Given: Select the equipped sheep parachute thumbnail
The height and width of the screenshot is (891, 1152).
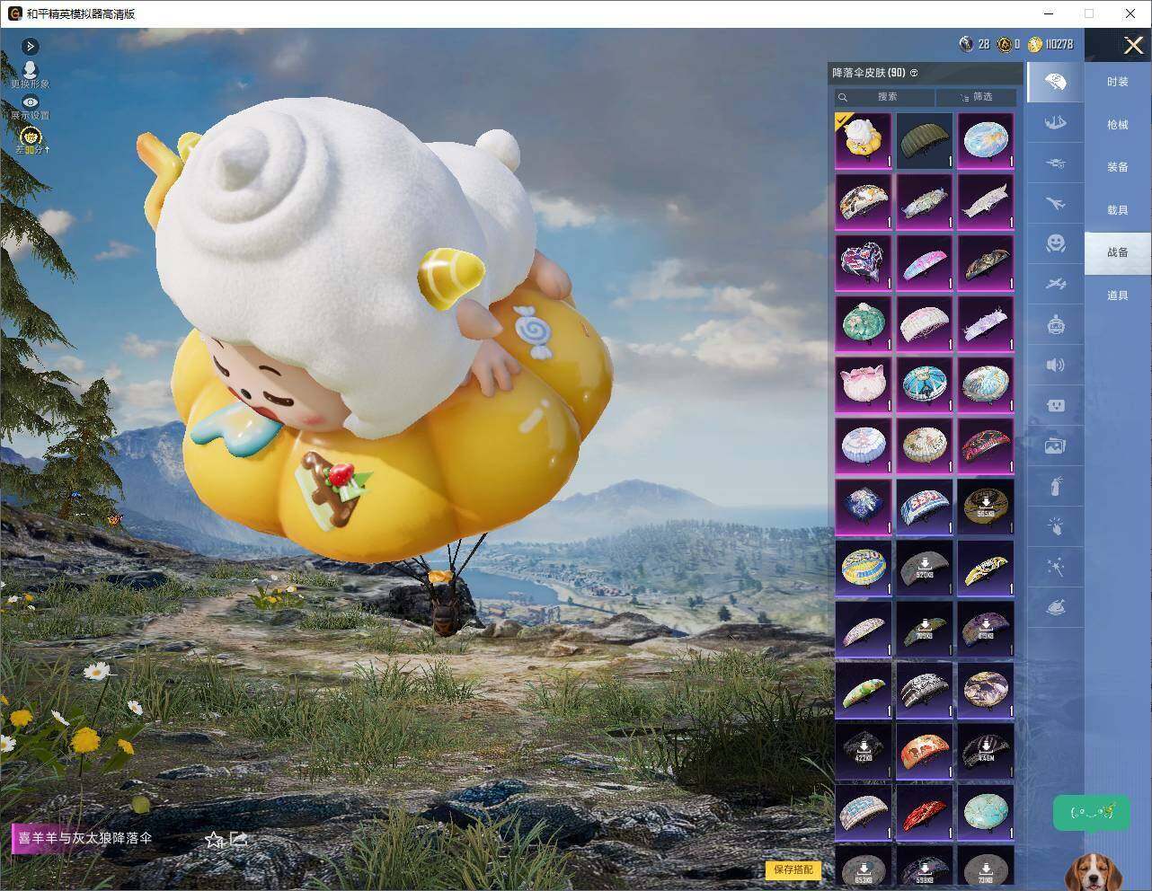Looking at the screenshot, I should pos(864,141).
